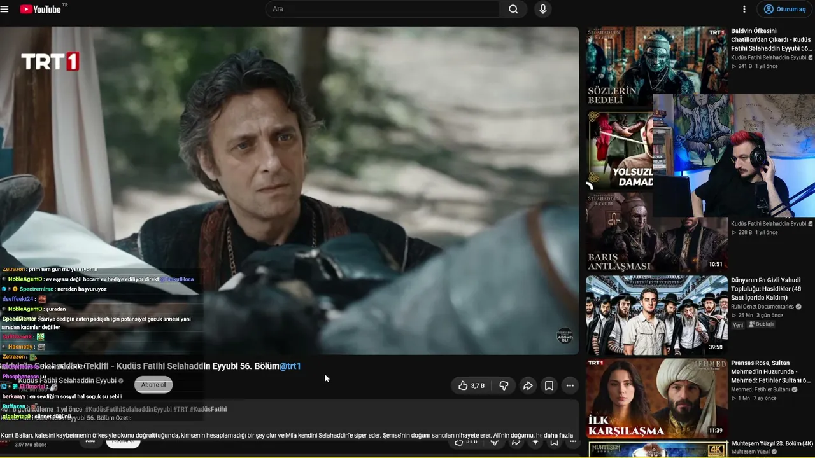Click the magnifier search button
The image size is (815, 458).
(x=513, y=9)
